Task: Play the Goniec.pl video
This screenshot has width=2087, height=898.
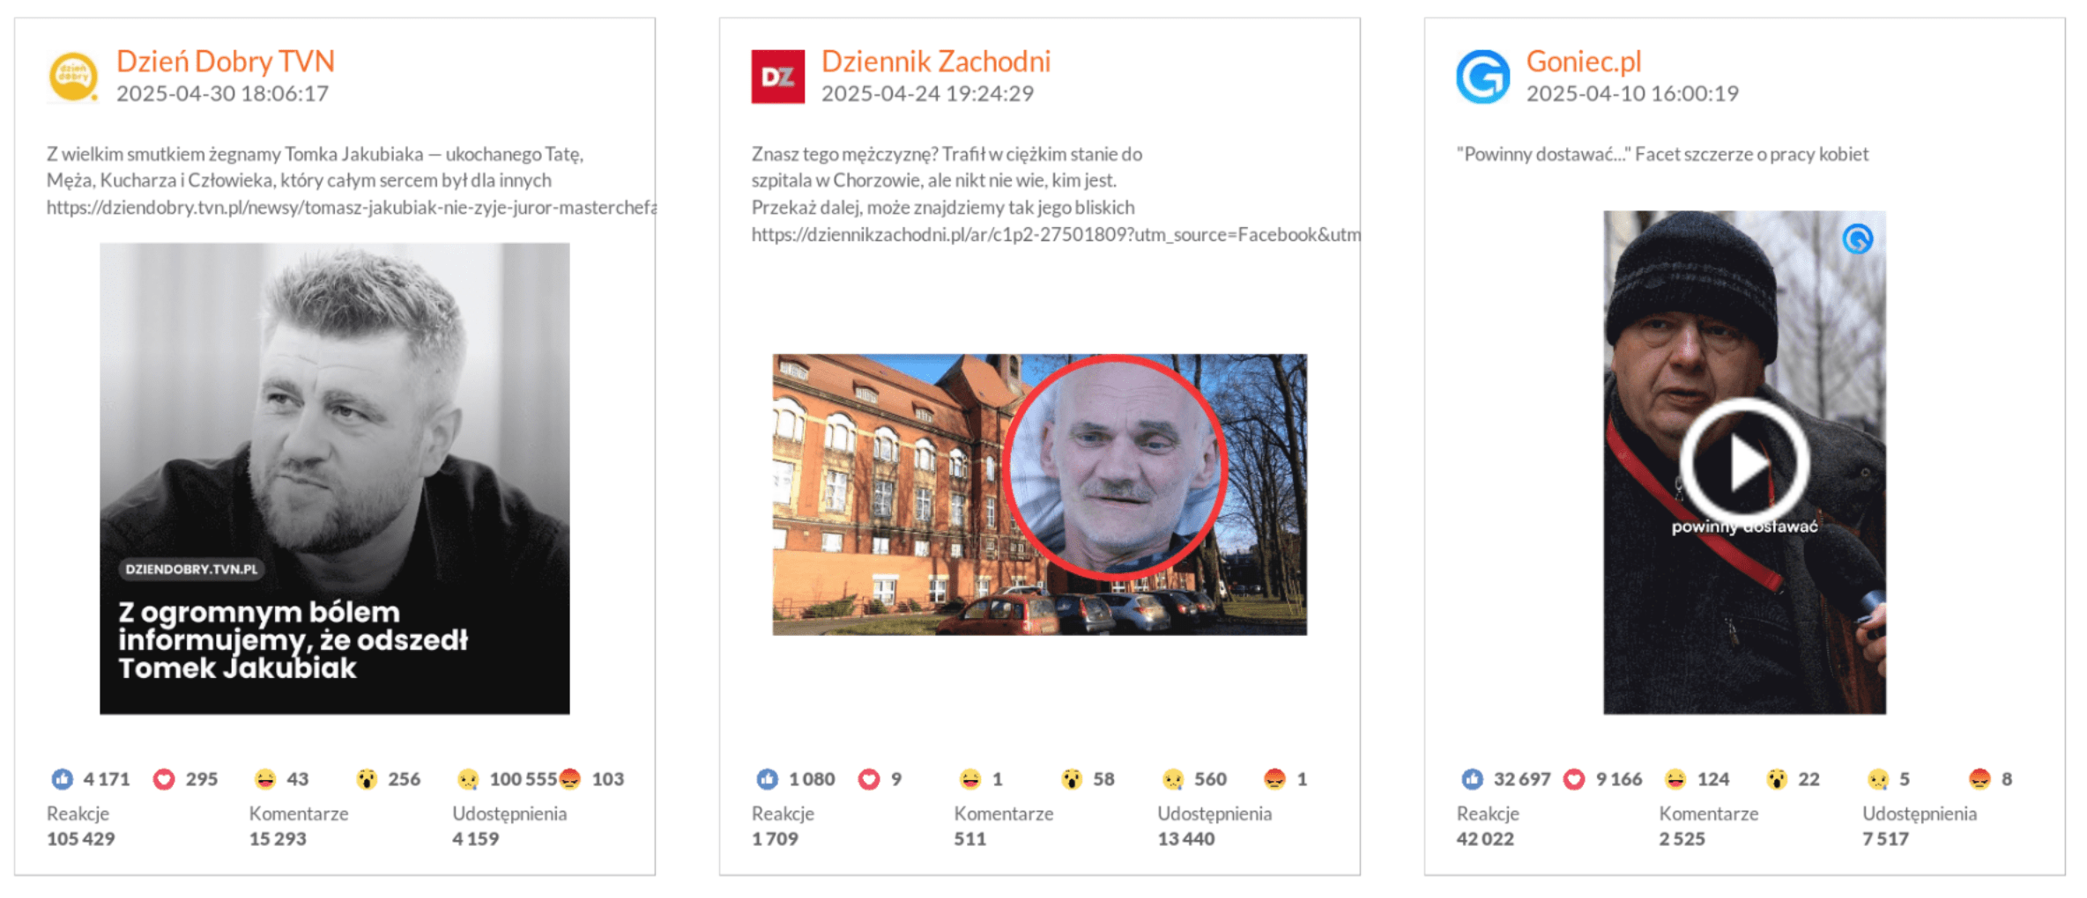Action: 1744,461
